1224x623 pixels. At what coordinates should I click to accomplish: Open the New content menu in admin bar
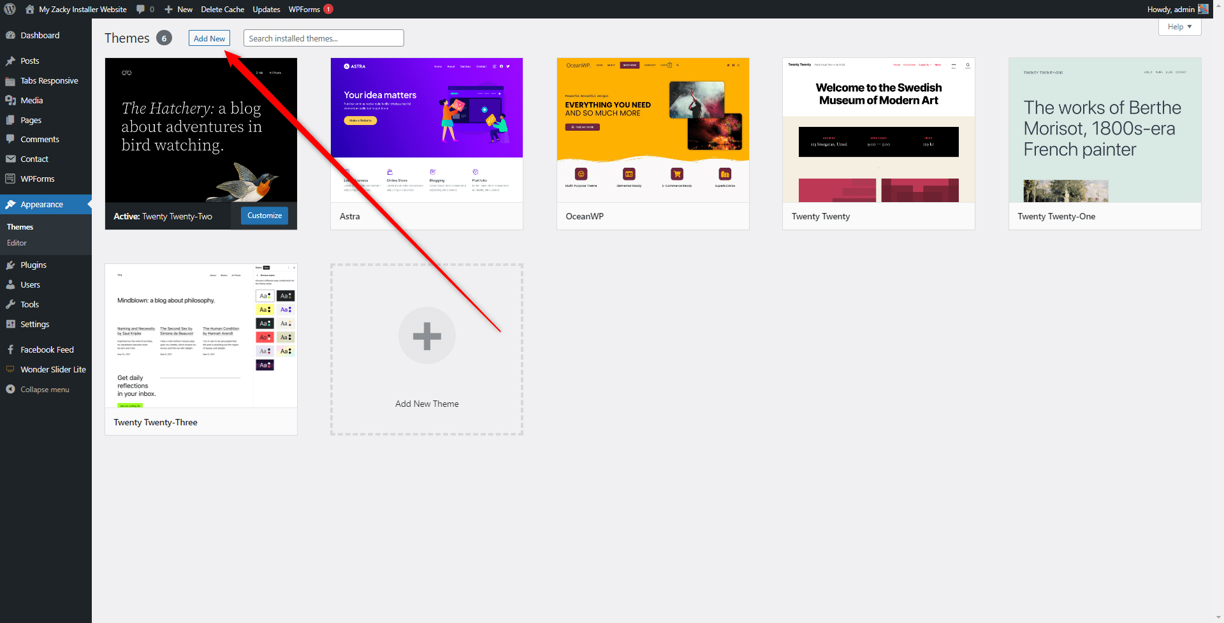click(x=178, y=9)
